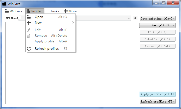Click the trash icon beside Remove

[29, 36]
